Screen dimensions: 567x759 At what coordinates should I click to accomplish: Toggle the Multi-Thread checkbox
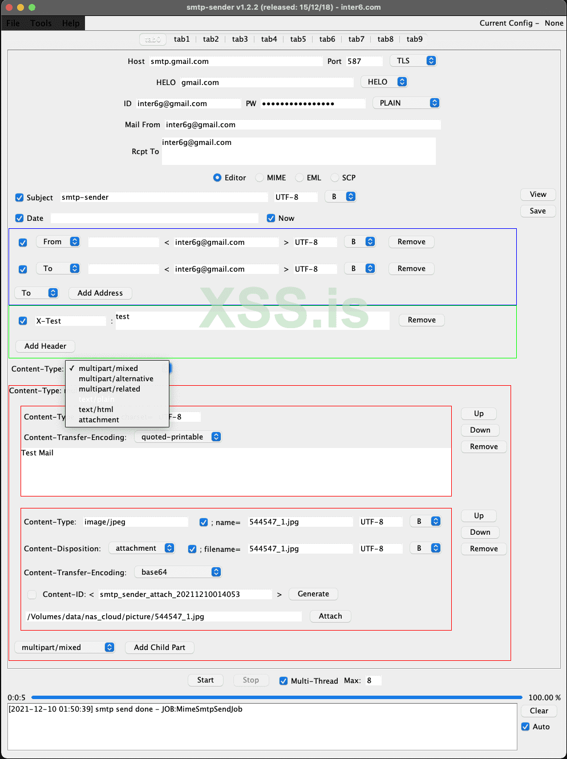(x=283, y=681)
